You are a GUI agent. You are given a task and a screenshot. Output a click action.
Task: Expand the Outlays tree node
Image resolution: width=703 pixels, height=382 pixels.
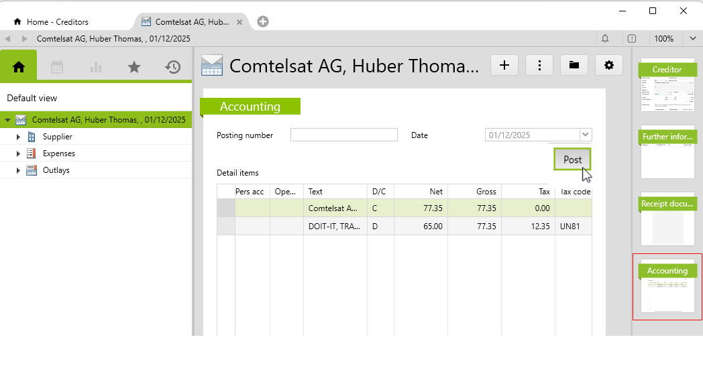point(19,170)
